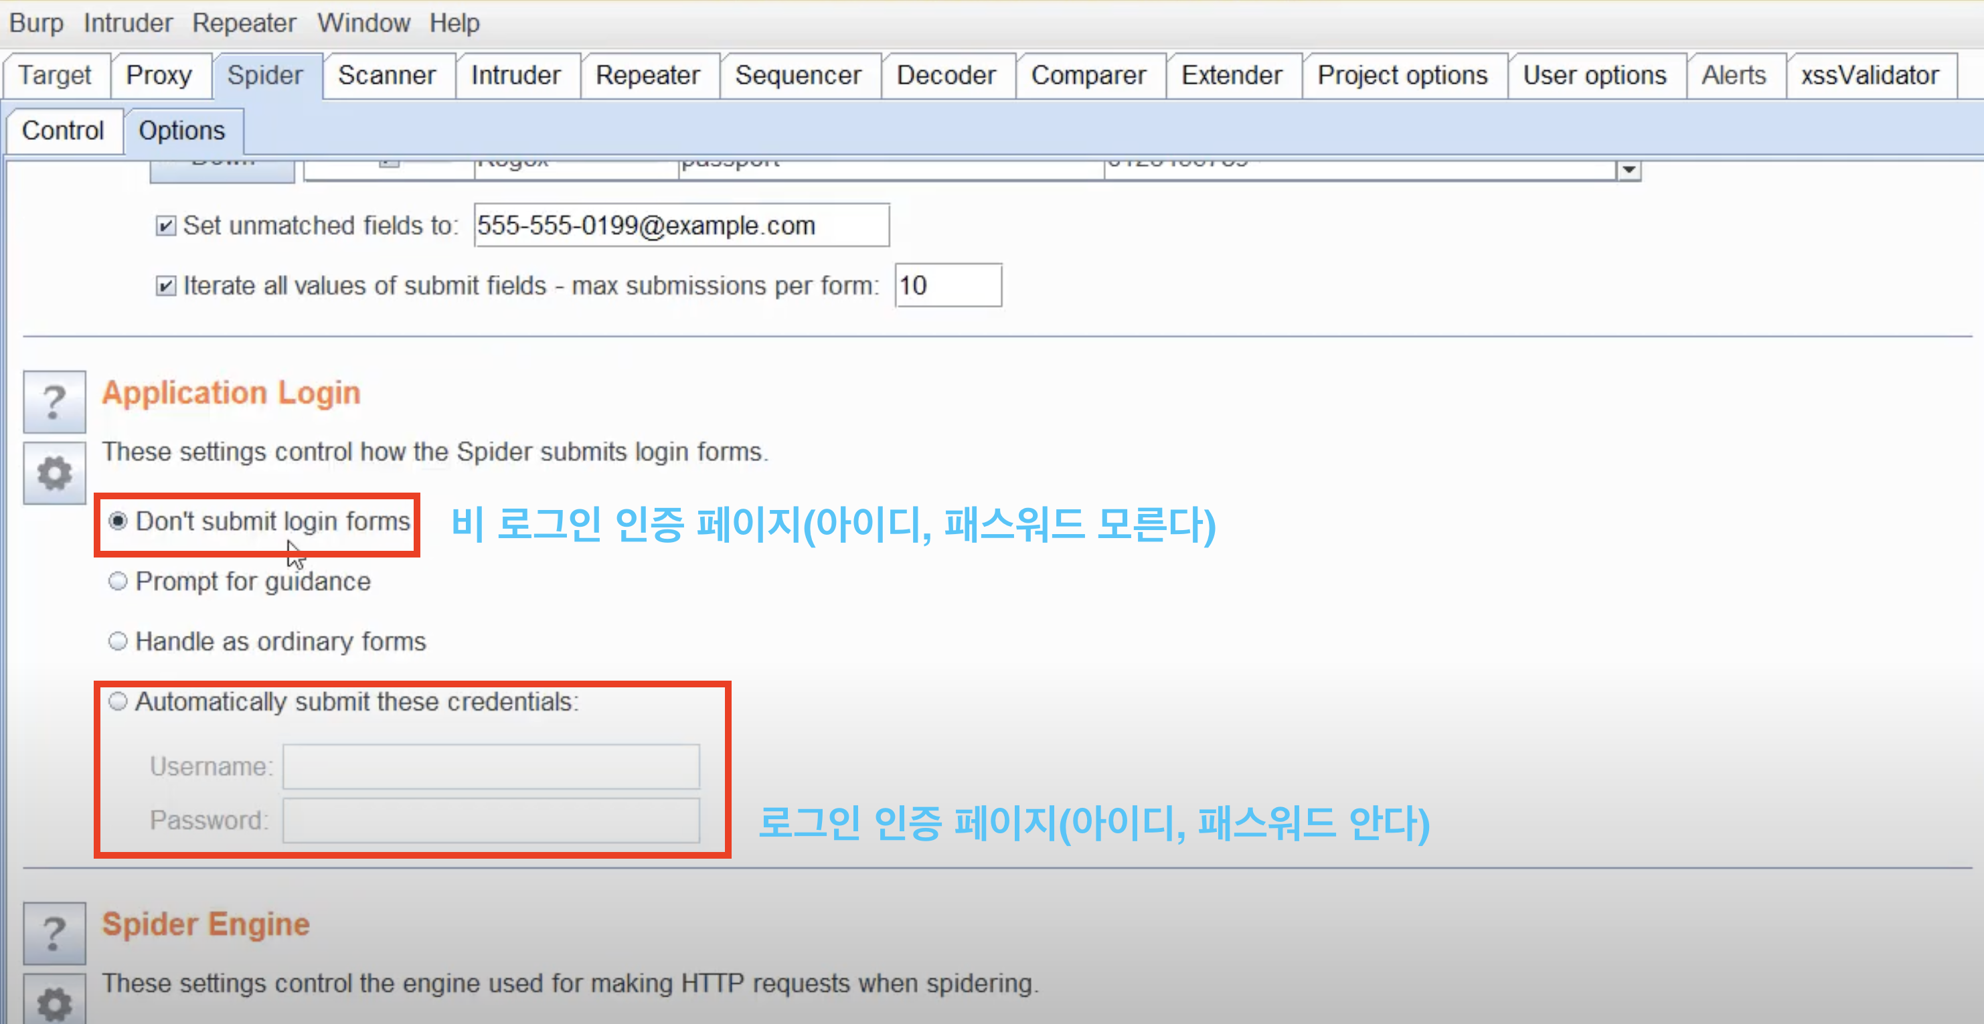Open the Project options tab
Screen dimensions: 1984x1024
(1402, 76)
